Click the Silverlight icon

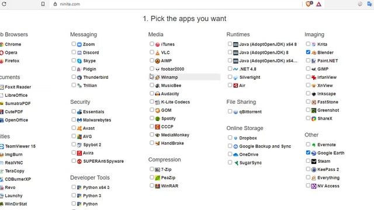click(236, 78)
